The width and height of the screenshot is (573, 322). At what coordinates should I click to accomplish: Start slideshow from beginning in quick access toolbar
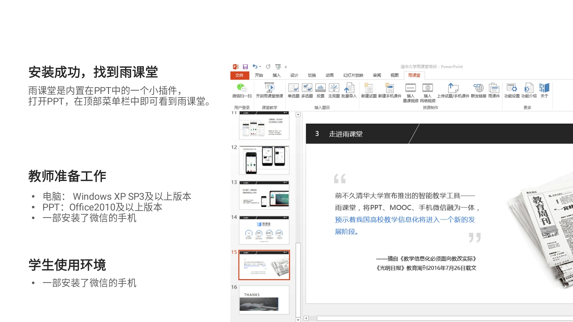coord(278,67)
